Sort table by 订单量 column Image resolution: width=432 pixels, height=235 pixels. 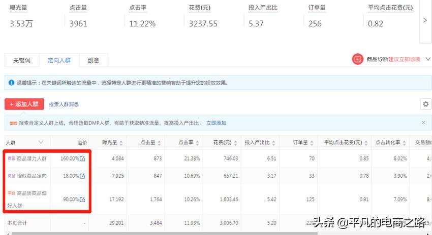[312, 143]
